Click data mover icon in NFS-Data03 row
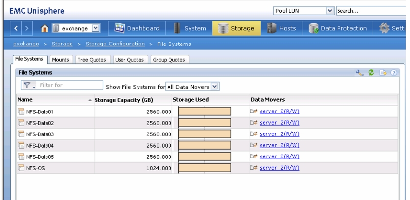 point(254,133)
